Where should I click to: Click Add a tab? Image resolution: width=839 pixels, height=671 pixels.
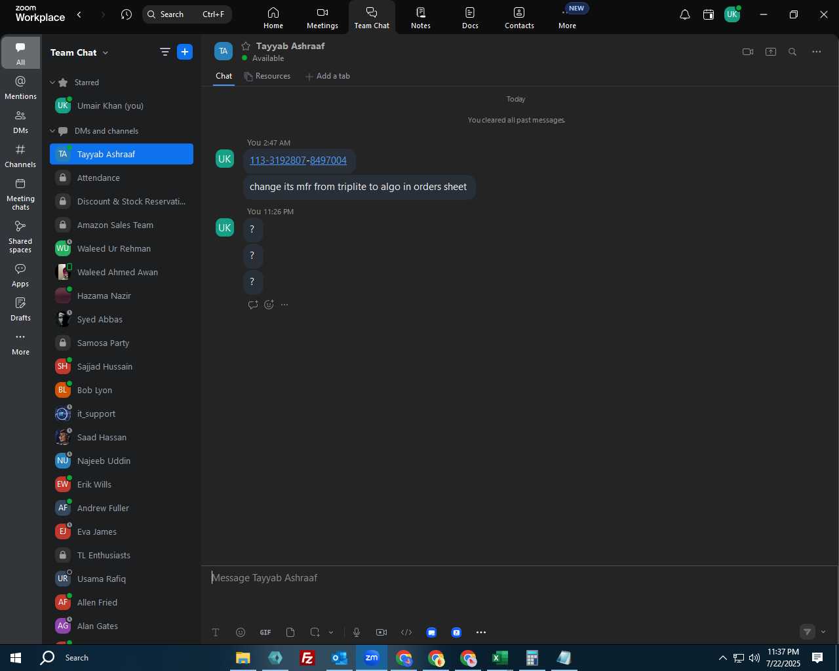[328, 76]
